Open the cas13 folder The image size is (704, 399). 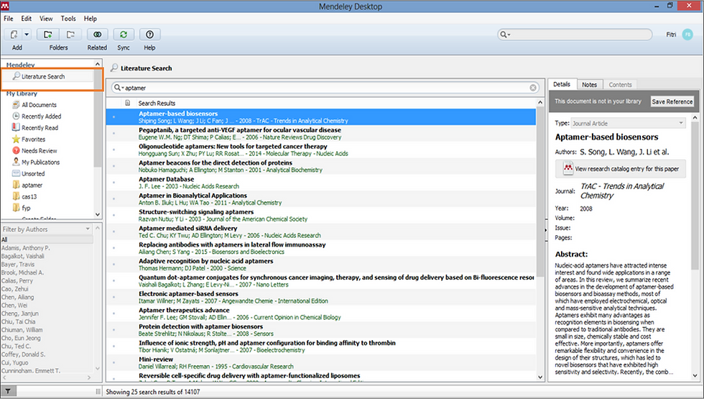point(29,197)
